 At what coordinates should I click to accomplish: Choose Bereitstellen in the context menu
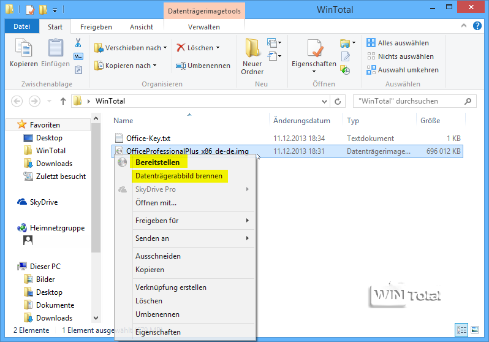(157, 162)
